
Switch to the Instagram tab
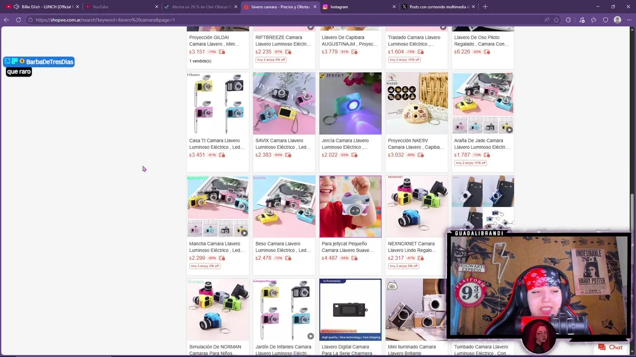pyautogui.click(x=359, y=7)
